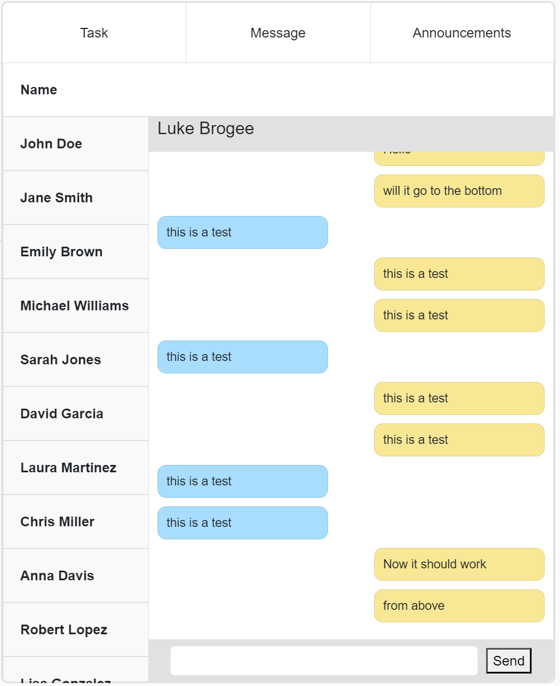Open Michael Williams' conversation
This screenshot has width=560, height=686.
(74, 305)
